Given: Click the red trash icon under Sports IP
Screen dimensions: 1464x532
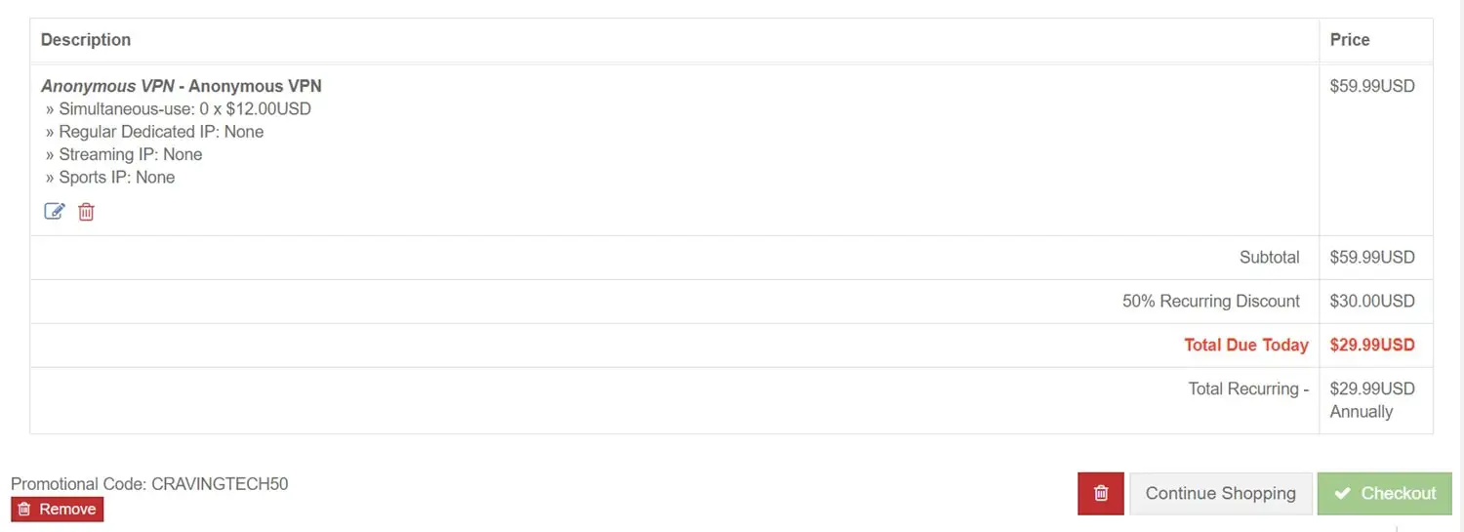Looking at the screenshot, I should (x=86, y=211).
